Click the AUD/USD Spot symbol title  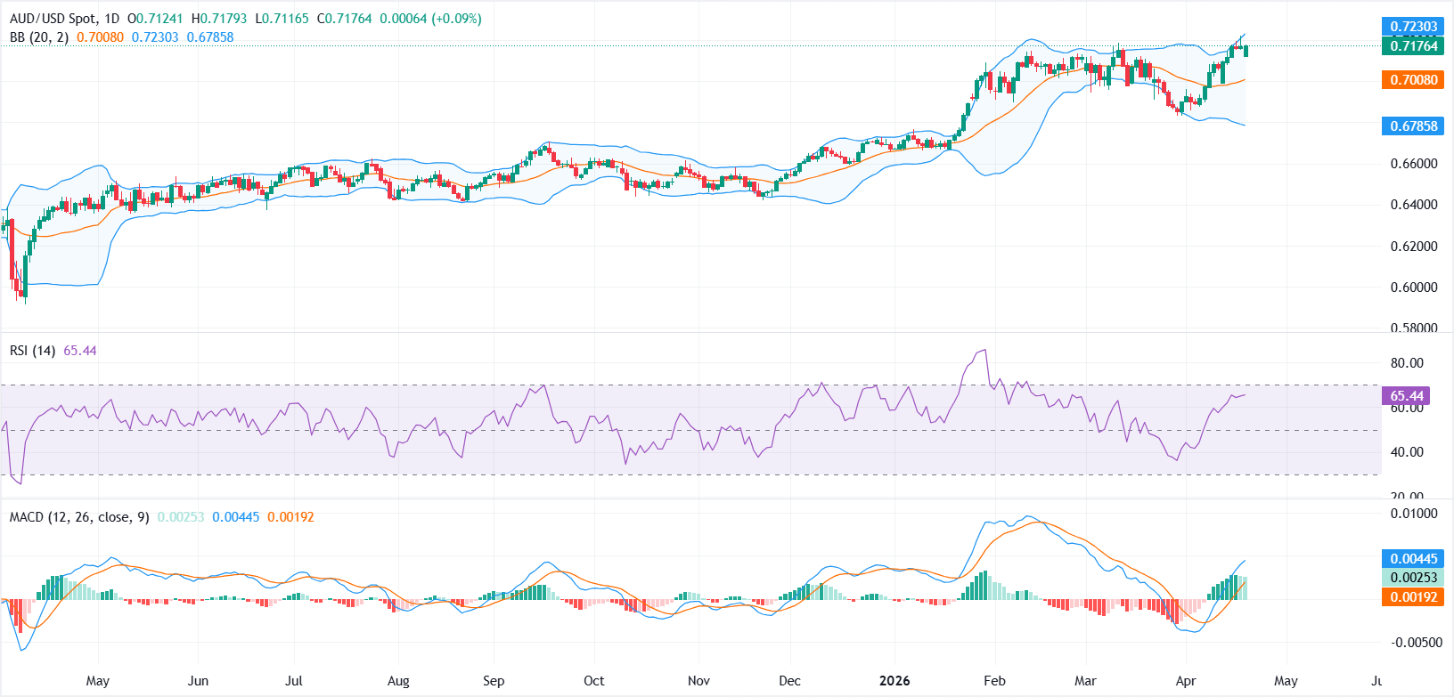(52, 19)
